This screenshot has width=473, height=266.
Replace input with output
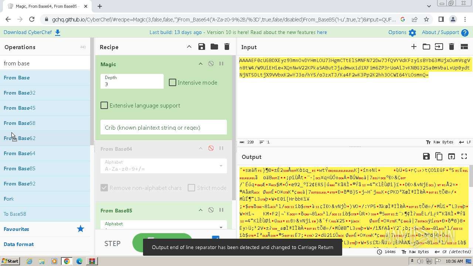tap(452, 156)
